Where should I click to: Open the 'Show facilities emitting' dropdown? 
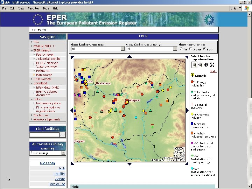point(122,49)
